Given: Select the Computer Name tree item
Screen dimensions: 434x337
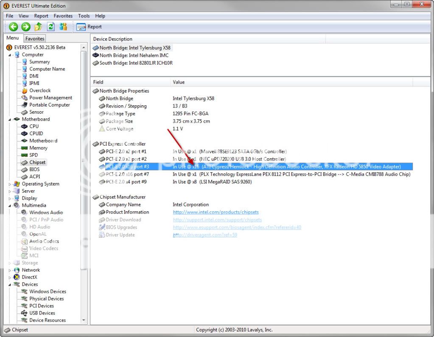Looking at the screenshot, I should click(47, 69).
